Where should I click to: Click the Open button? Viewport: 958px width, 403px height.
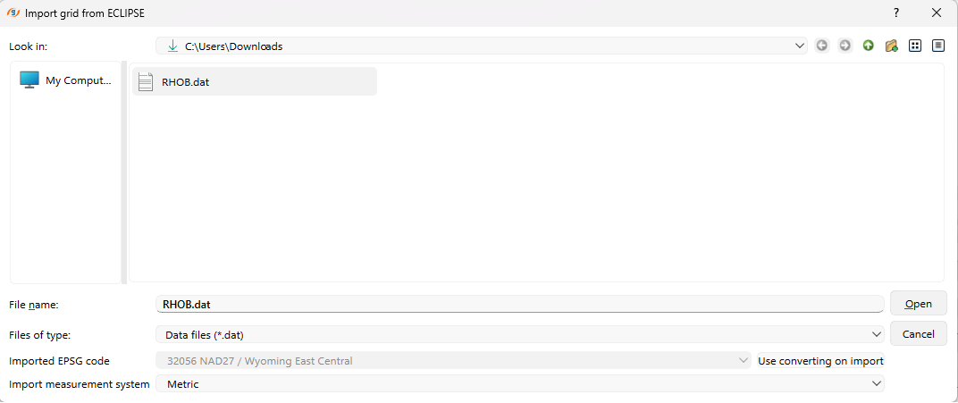918,304
